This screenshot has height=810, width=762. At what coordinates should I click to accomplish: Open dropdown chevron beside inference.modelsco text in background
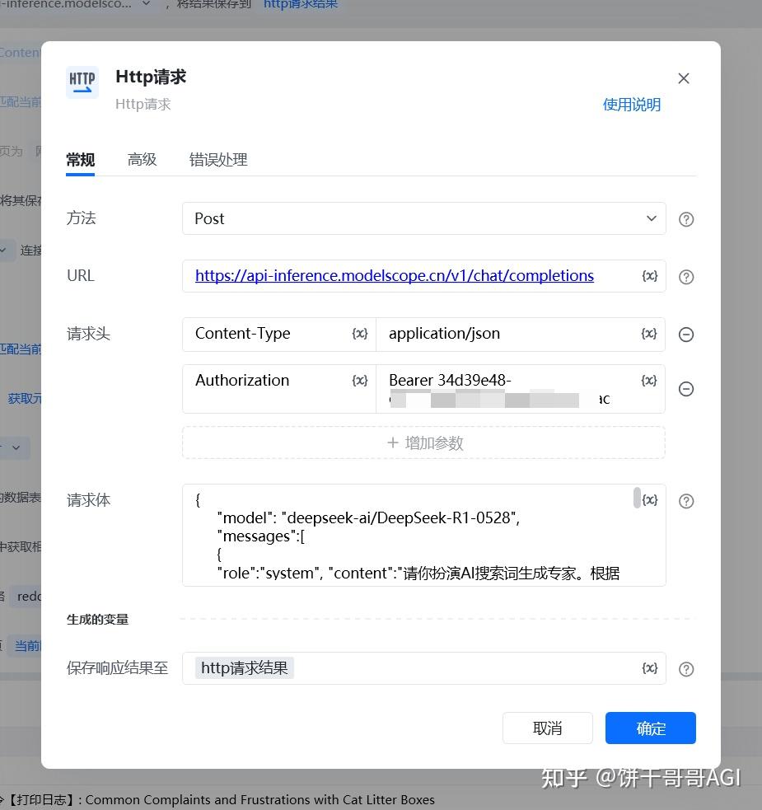click(146, 3)
